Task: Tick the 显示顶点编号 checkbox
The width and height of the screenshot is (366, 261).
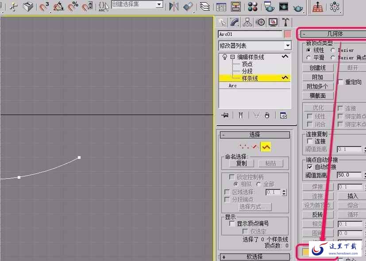Action: (232, 224)
